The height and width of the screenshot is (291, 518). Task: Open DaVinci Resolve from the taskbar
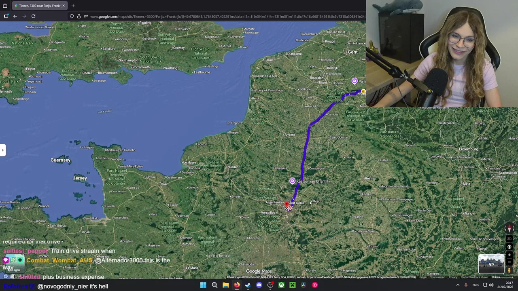click(304, 285)
